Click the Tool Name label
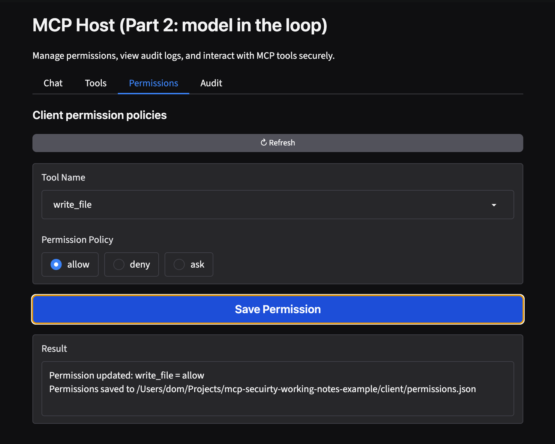 63,177
